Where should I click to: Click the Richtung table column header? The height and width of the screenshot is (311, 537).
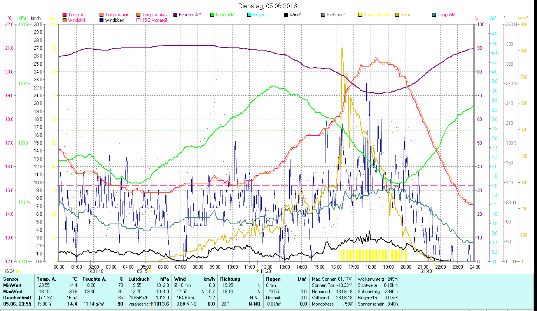(230, 279)
